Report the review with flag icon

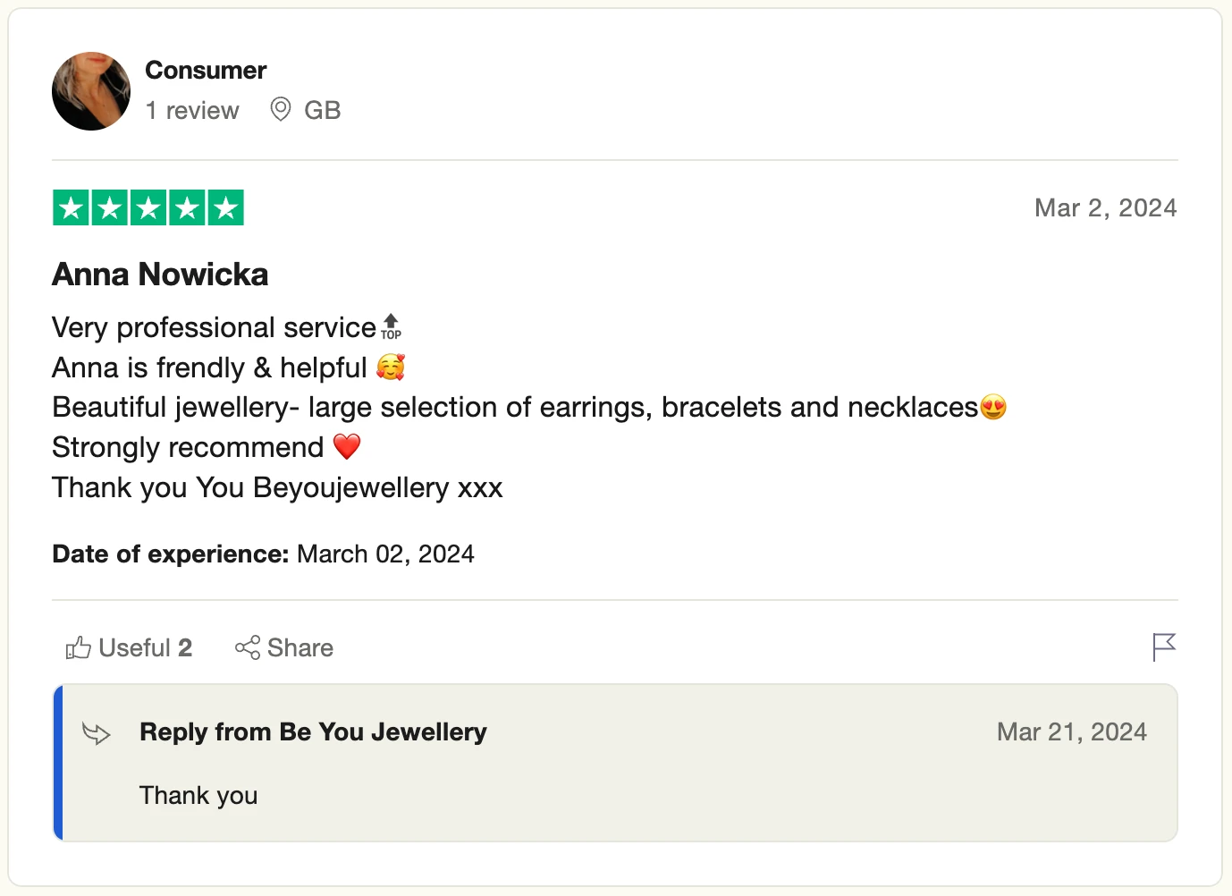coord(1163,647)
